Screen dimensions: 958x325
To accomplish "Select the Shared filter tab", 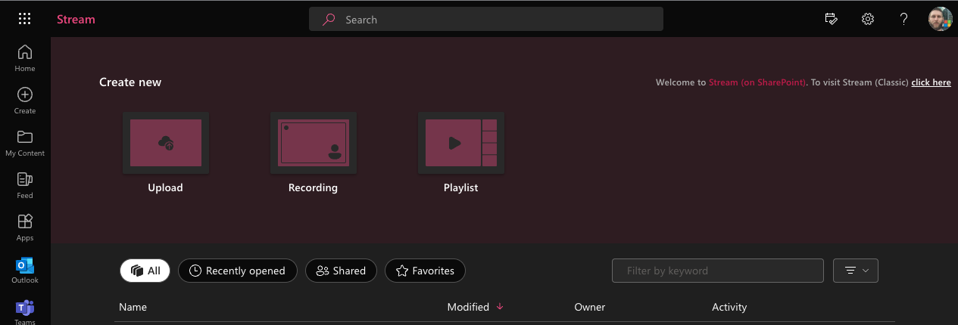I will 341,271.
